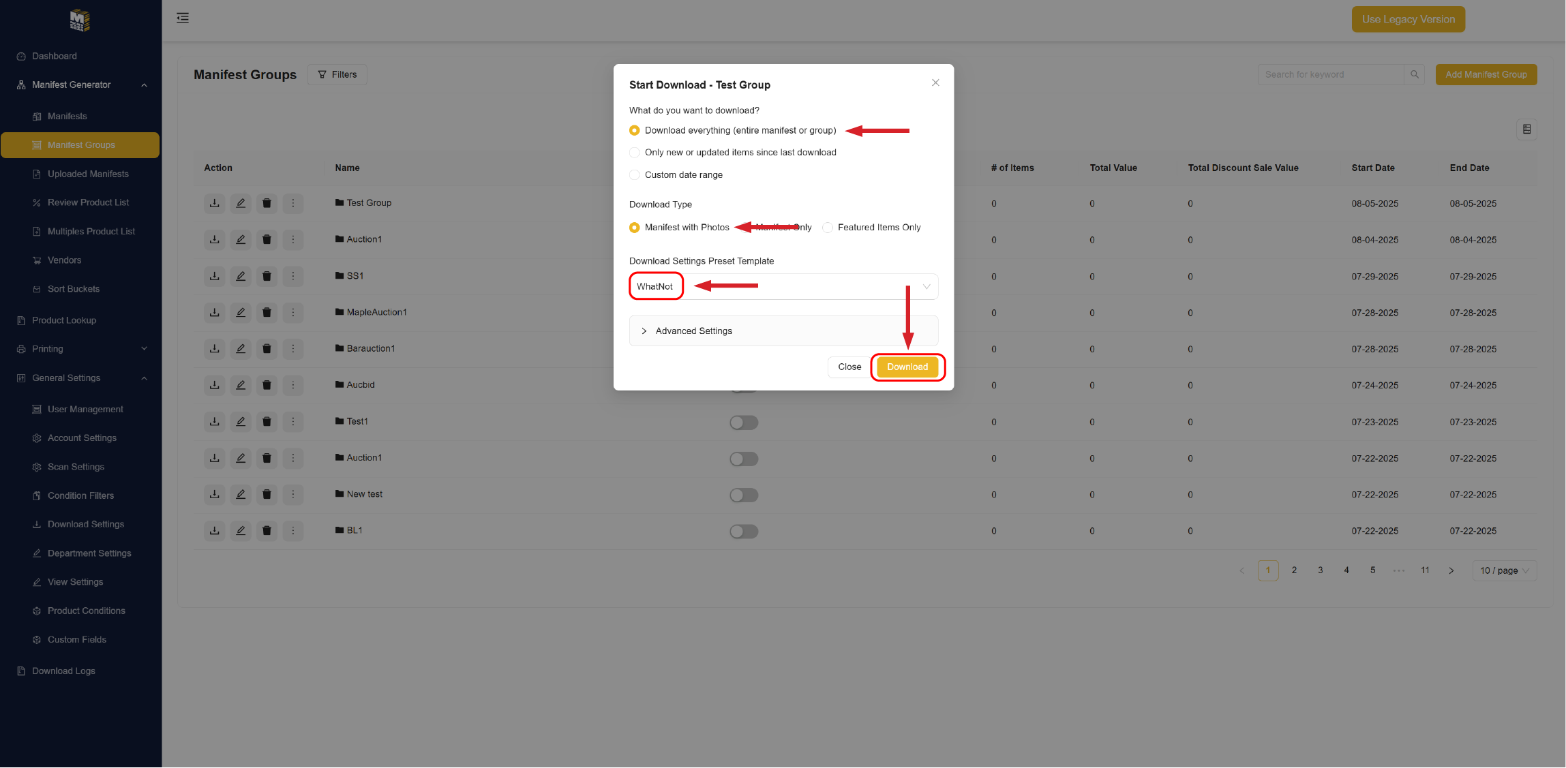Collapse sidebar with hamburger menu icon
This screenshot has height=768, width=1566.
(183, 18)
